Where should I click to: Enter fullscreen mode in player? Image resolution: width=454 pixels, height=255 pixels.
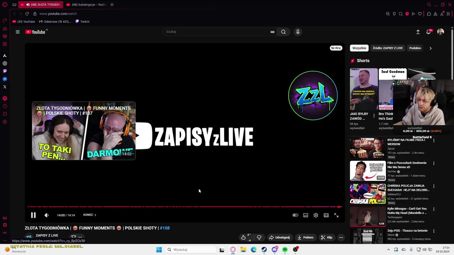(x=336, y=215)
